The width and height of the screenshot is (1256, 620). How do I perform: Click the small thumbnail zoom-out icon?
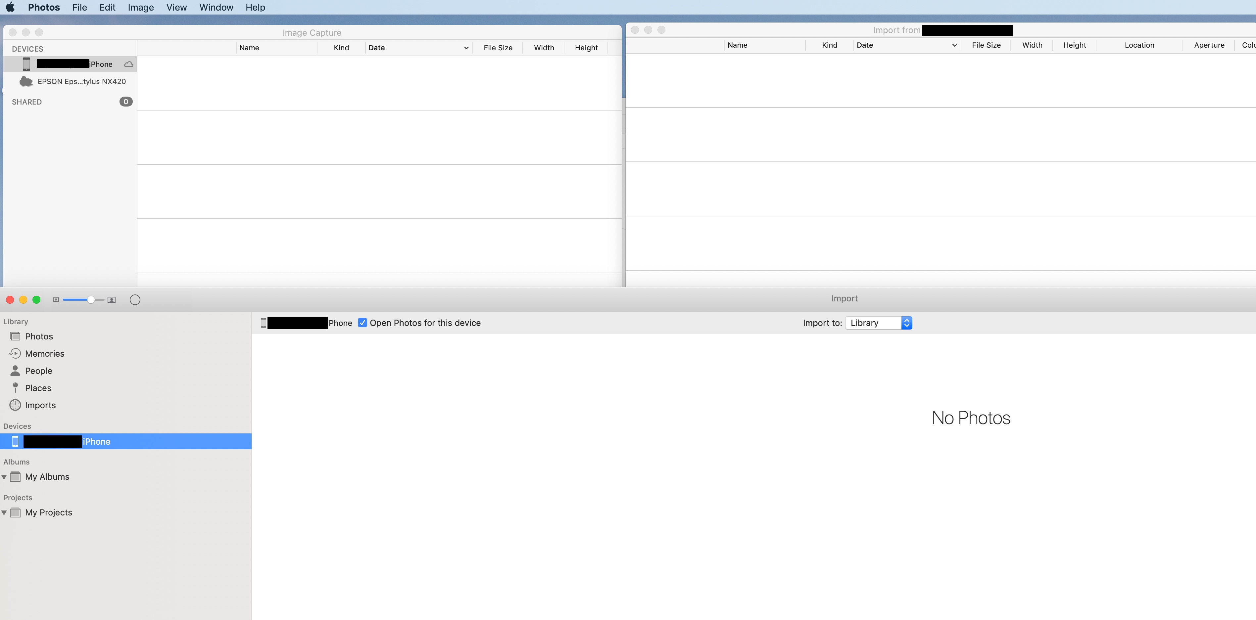(56, 300)
